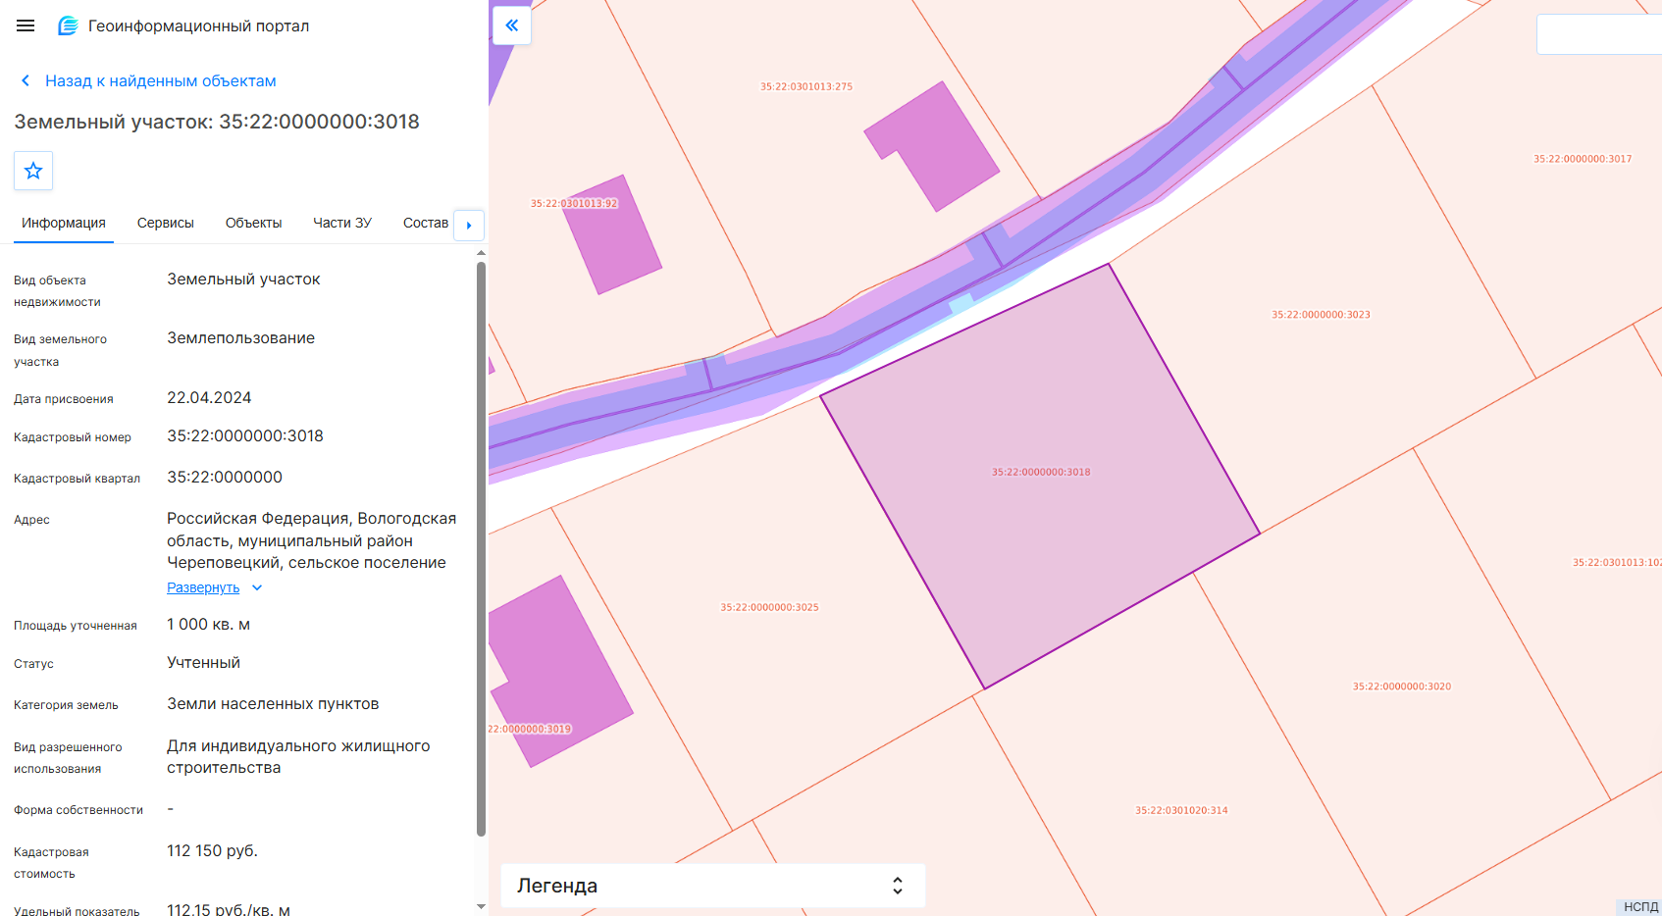Select the Части ЗУ tab
The height and width of the screenshot is (916, 1662).
tap(342, 223)
